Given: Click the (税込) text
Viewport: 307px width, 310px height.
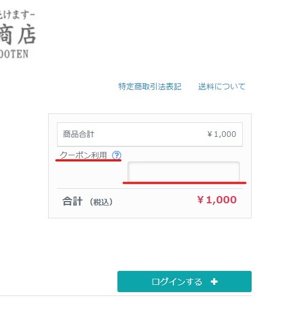Looking at the screenshot, I should coord(101,202).
